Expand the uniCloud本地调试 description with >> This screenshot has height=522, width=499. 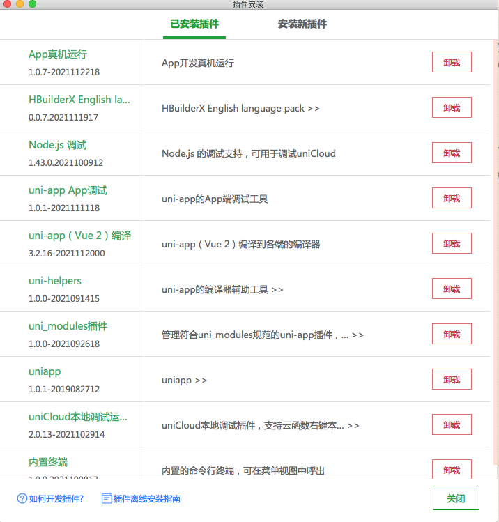[353, 425]
